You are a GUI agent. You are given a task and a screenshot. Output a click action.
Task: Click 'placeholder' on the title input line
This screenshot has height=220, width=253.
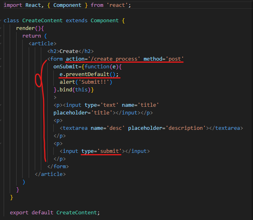(x=70, y=113)
